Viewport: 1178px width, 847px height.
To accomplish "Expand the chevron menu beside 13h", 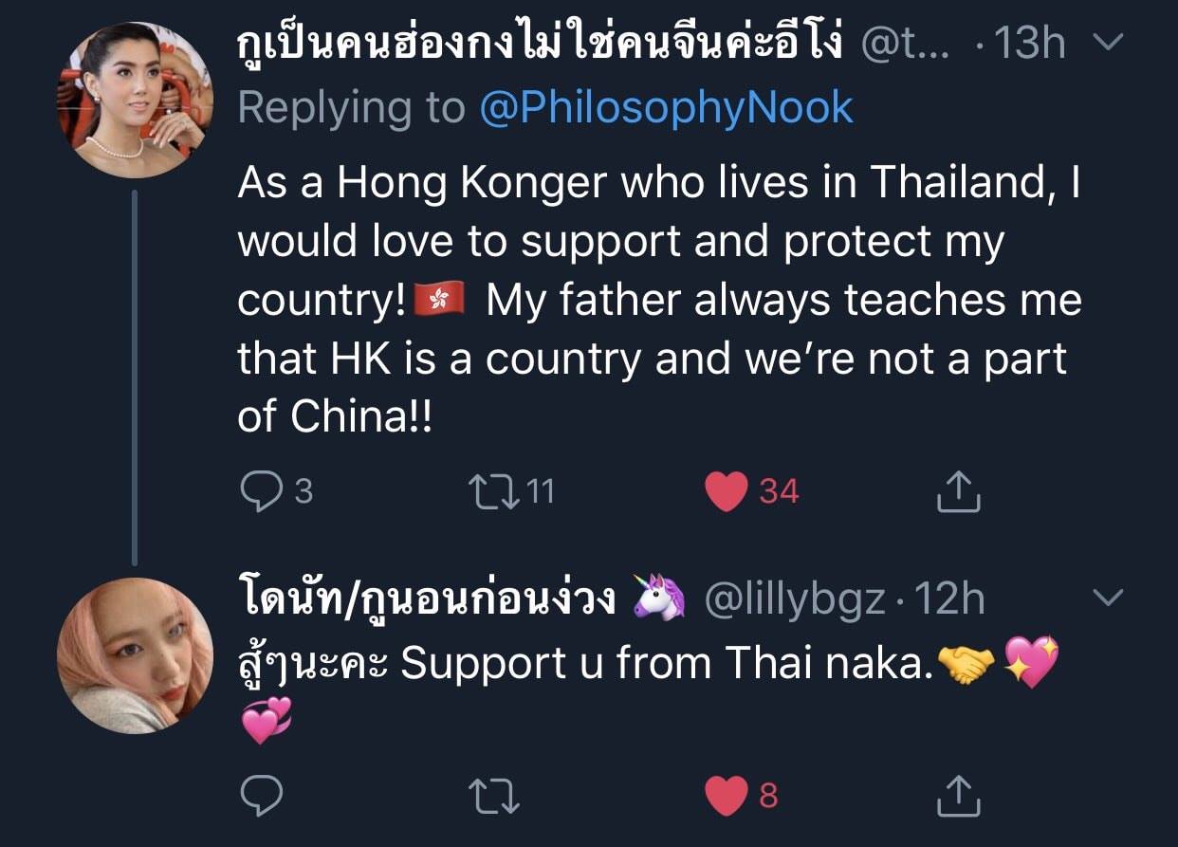I will [x=1108, y=43].
